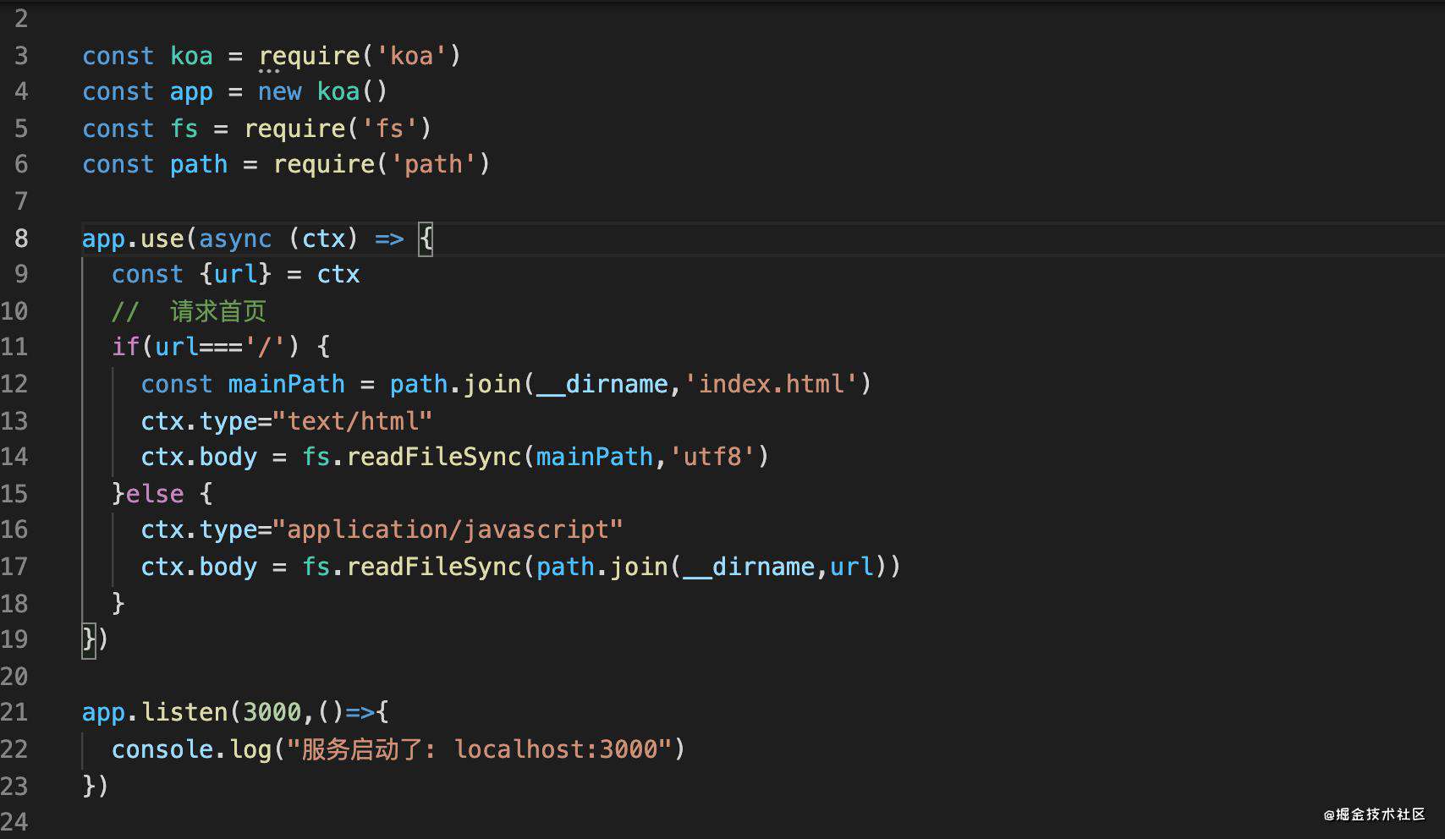Click the number 3000 in app.listen

[x=272, y=712]
